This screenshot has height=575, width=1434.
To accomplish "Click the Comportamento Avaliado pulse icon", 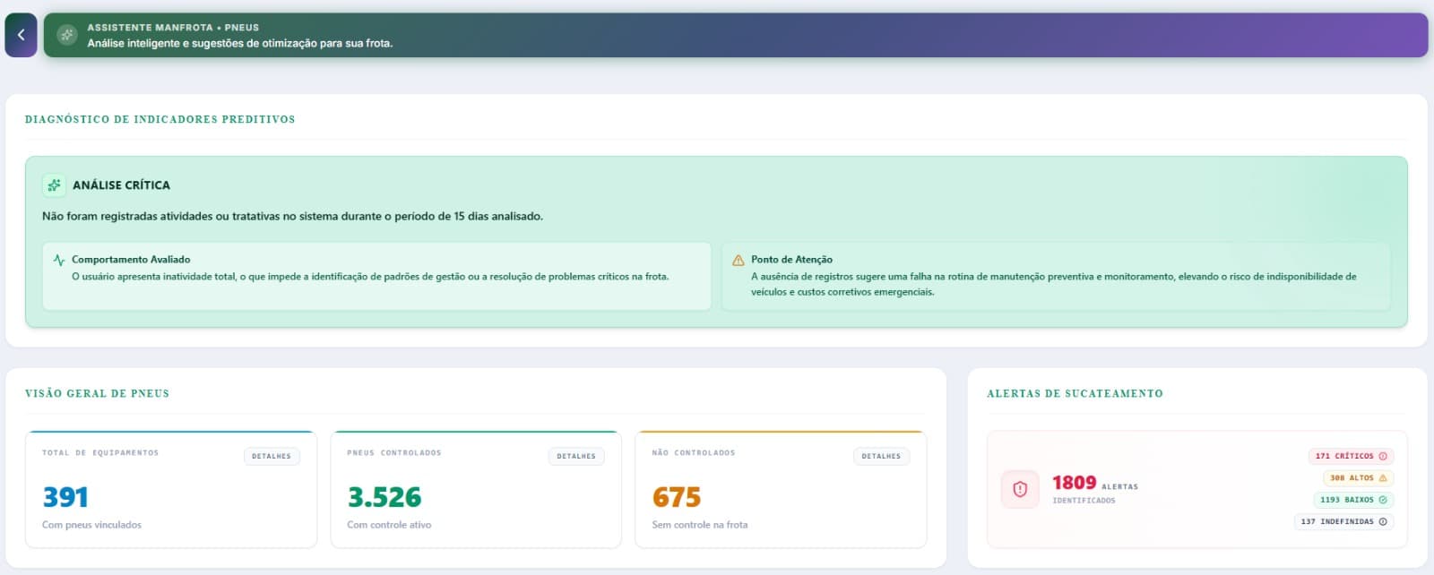I will (x=59, y=260).
